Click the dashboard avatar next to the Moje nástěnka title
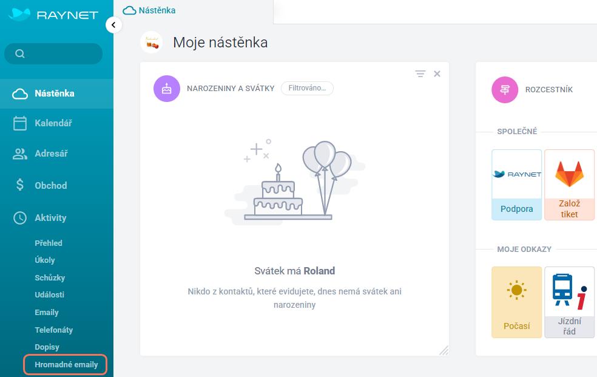This screenshot has width=597, height=377. 152,42
